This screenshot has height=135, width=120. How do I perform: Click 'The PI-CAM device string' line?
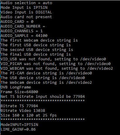point(46,73)
